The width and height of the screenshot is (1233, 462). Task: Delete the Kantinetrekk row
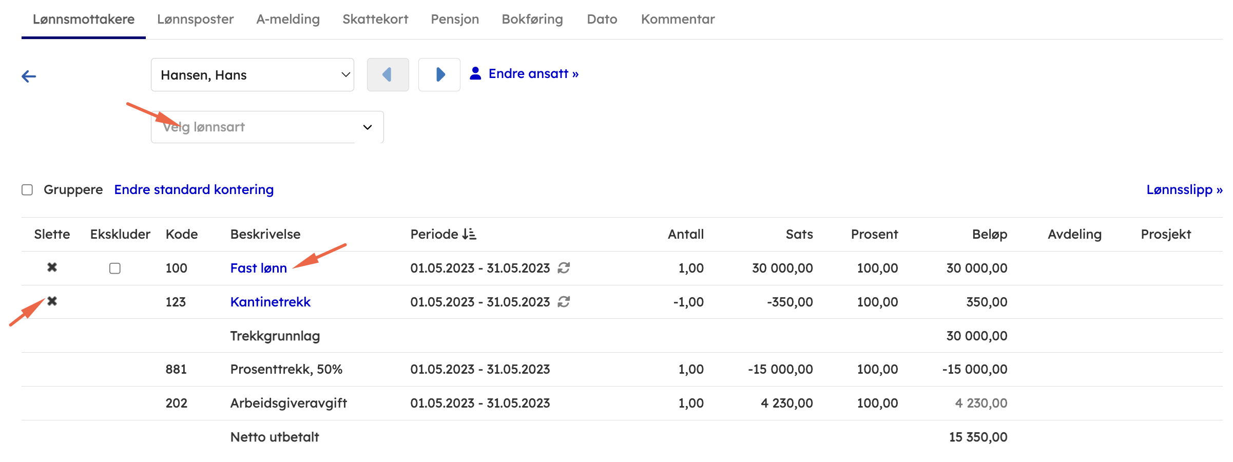52,301
